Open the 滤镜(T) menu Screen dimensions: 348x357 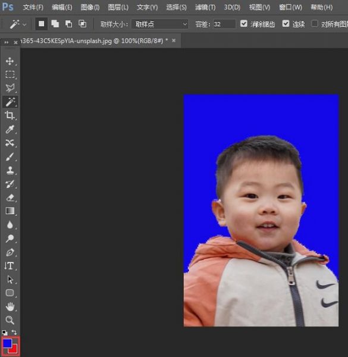pos(205,8)
